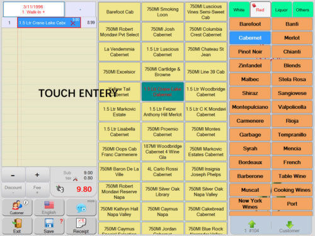
Task: Choose the Rioja category
Action: pos(292,121)
